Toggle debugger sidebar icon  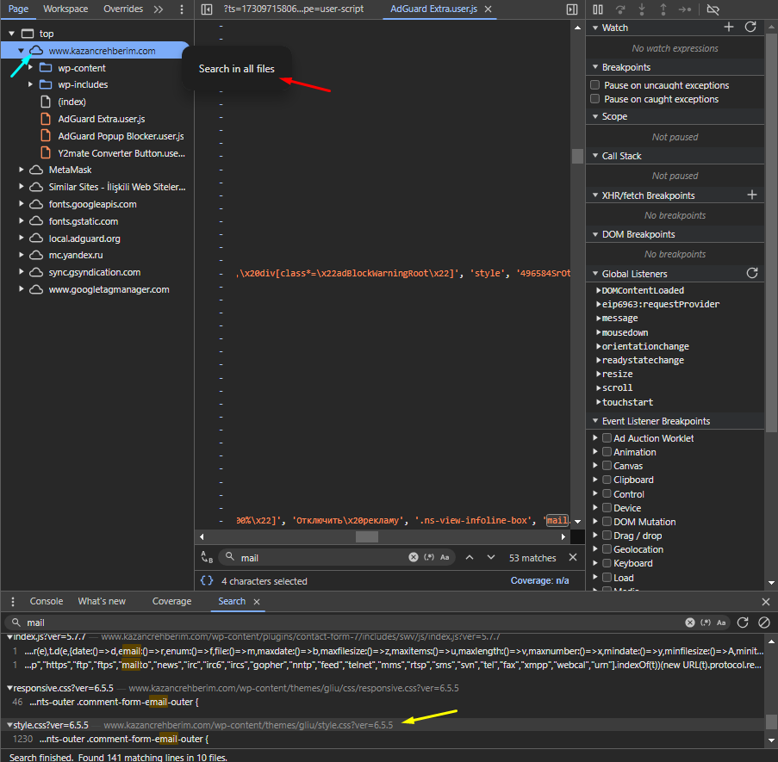(x=572, y=9)
